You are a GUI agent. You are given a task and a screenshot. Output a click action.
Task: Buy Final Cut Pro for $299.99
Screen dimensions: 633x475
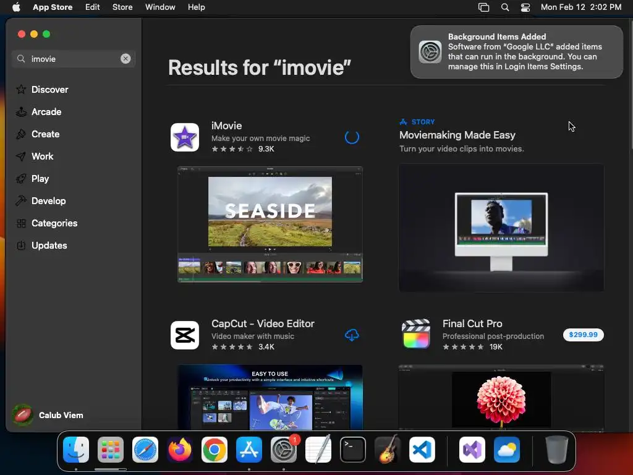pos(584,335)
